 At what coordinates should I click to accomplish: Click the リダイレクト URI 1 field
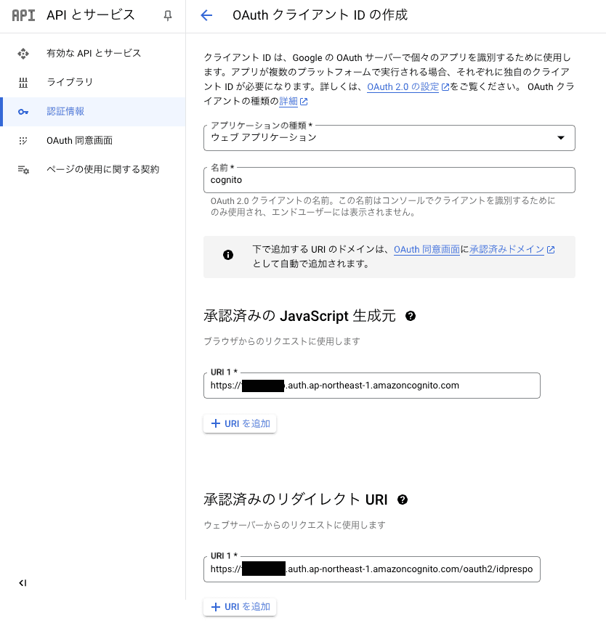tap(372, 569)
